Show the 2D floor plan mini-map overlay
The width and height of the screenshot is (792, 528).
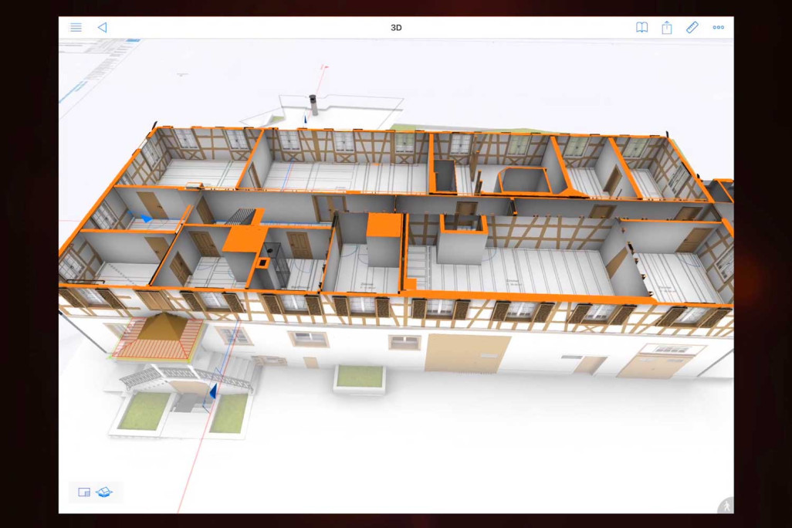point(83,492)
